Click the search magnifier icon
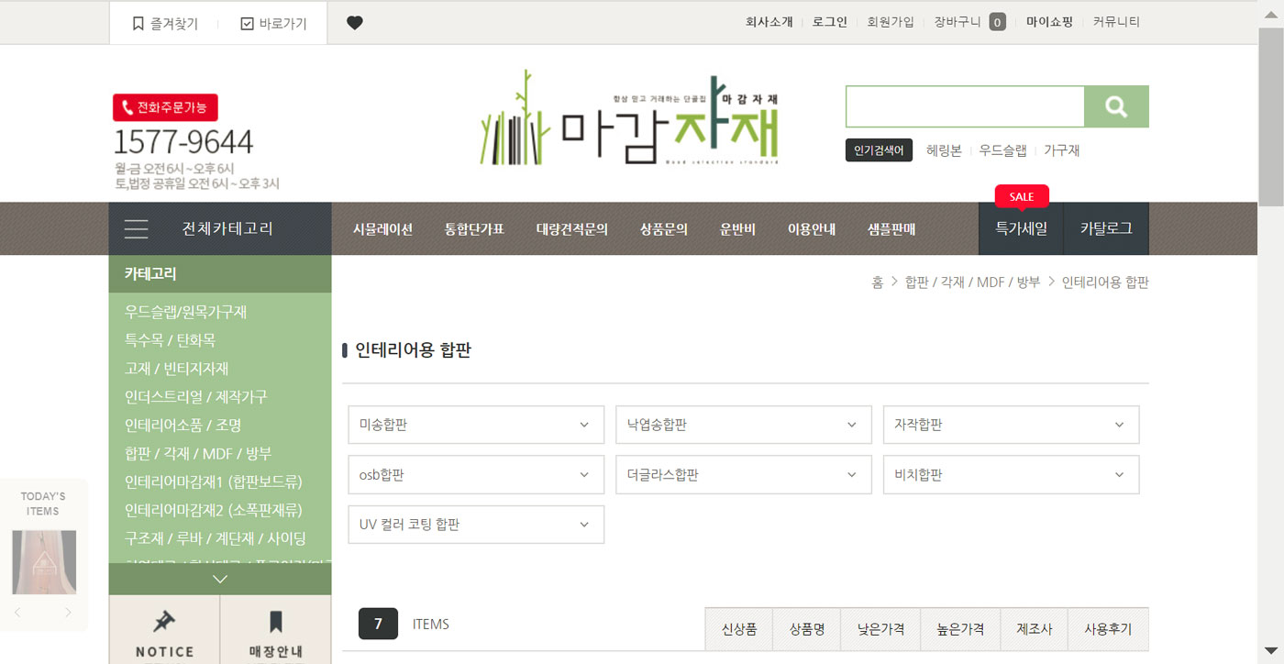This screenshot has width=1284, height=664. (x=1116, y=106)
